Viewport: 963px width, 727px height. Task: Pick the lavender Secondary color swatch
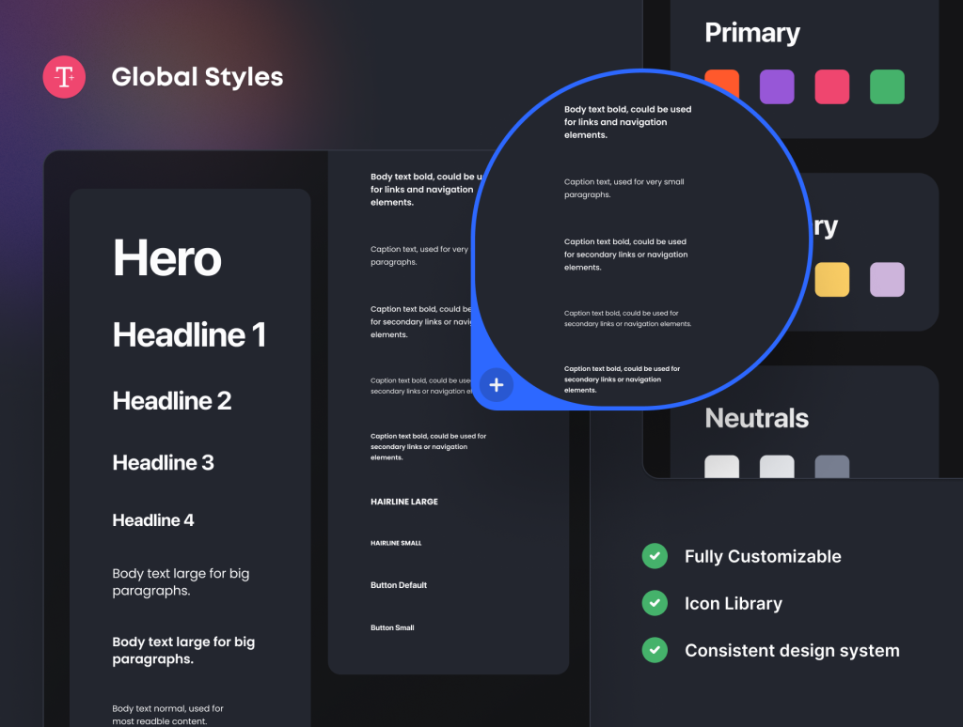(887, 280)
